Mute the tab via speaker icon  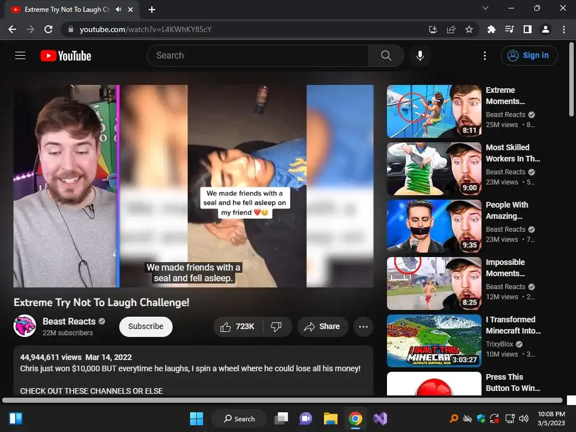coord(118,10)
